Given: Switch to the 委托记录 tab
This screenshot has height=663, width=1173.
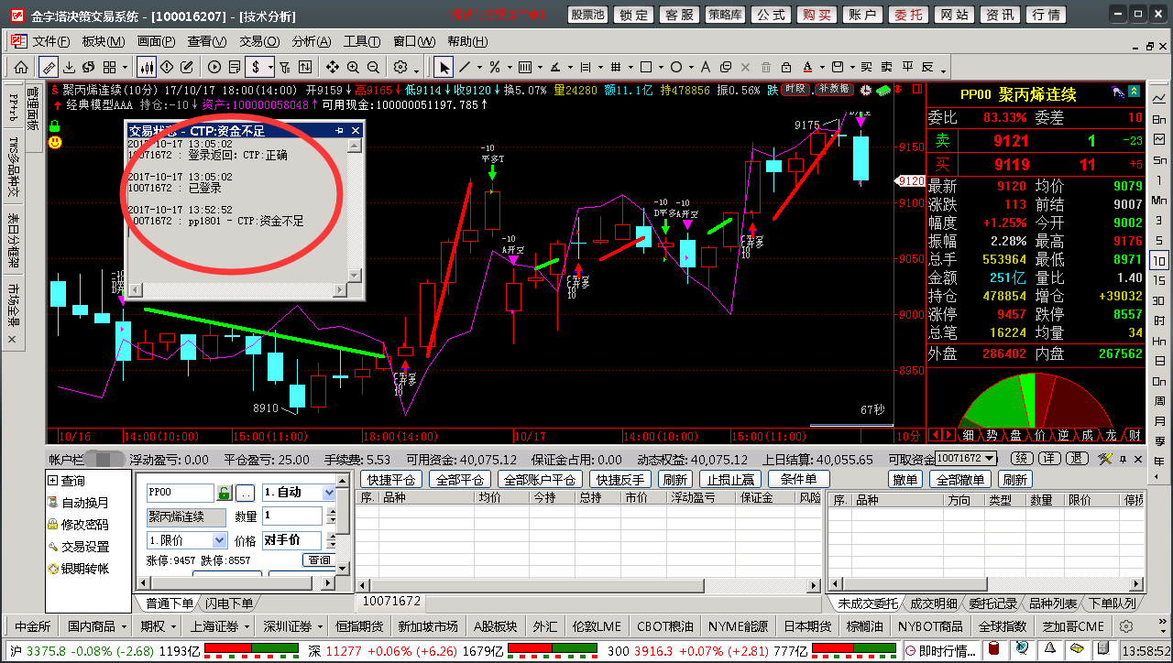Looking at the screenshot, I should pyautogui.click(x=992, y=603).
